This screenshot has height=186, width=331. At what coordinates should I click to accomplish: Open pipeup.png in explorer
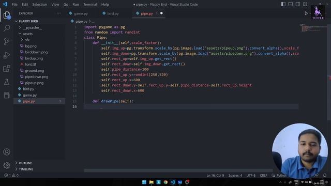pyautogui.click(x=34, y=83)
